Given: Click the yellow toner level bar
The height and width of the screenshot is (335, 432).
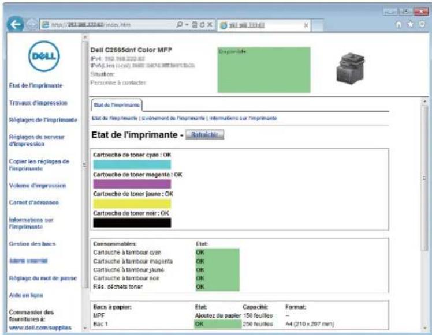Looking at the screenshot, I should point(132,204).
